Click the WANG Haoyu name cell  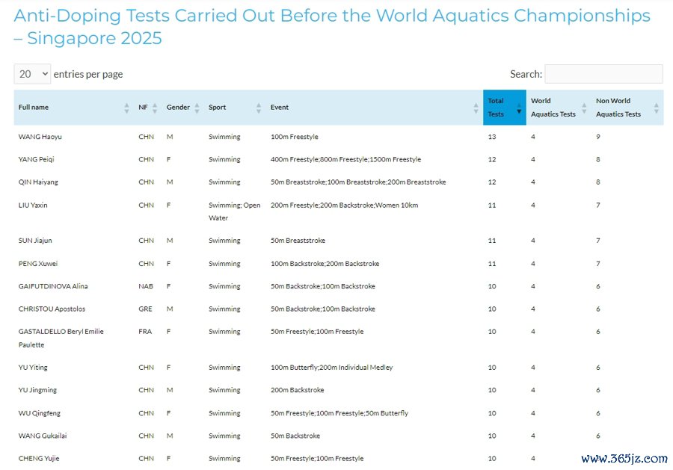pyautogui.click(x=40, y=137)
